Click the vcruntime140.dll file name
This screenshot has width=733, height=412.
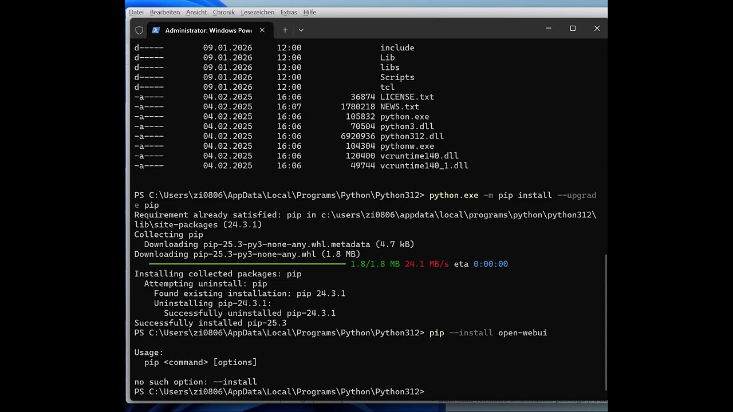(420, 156)
